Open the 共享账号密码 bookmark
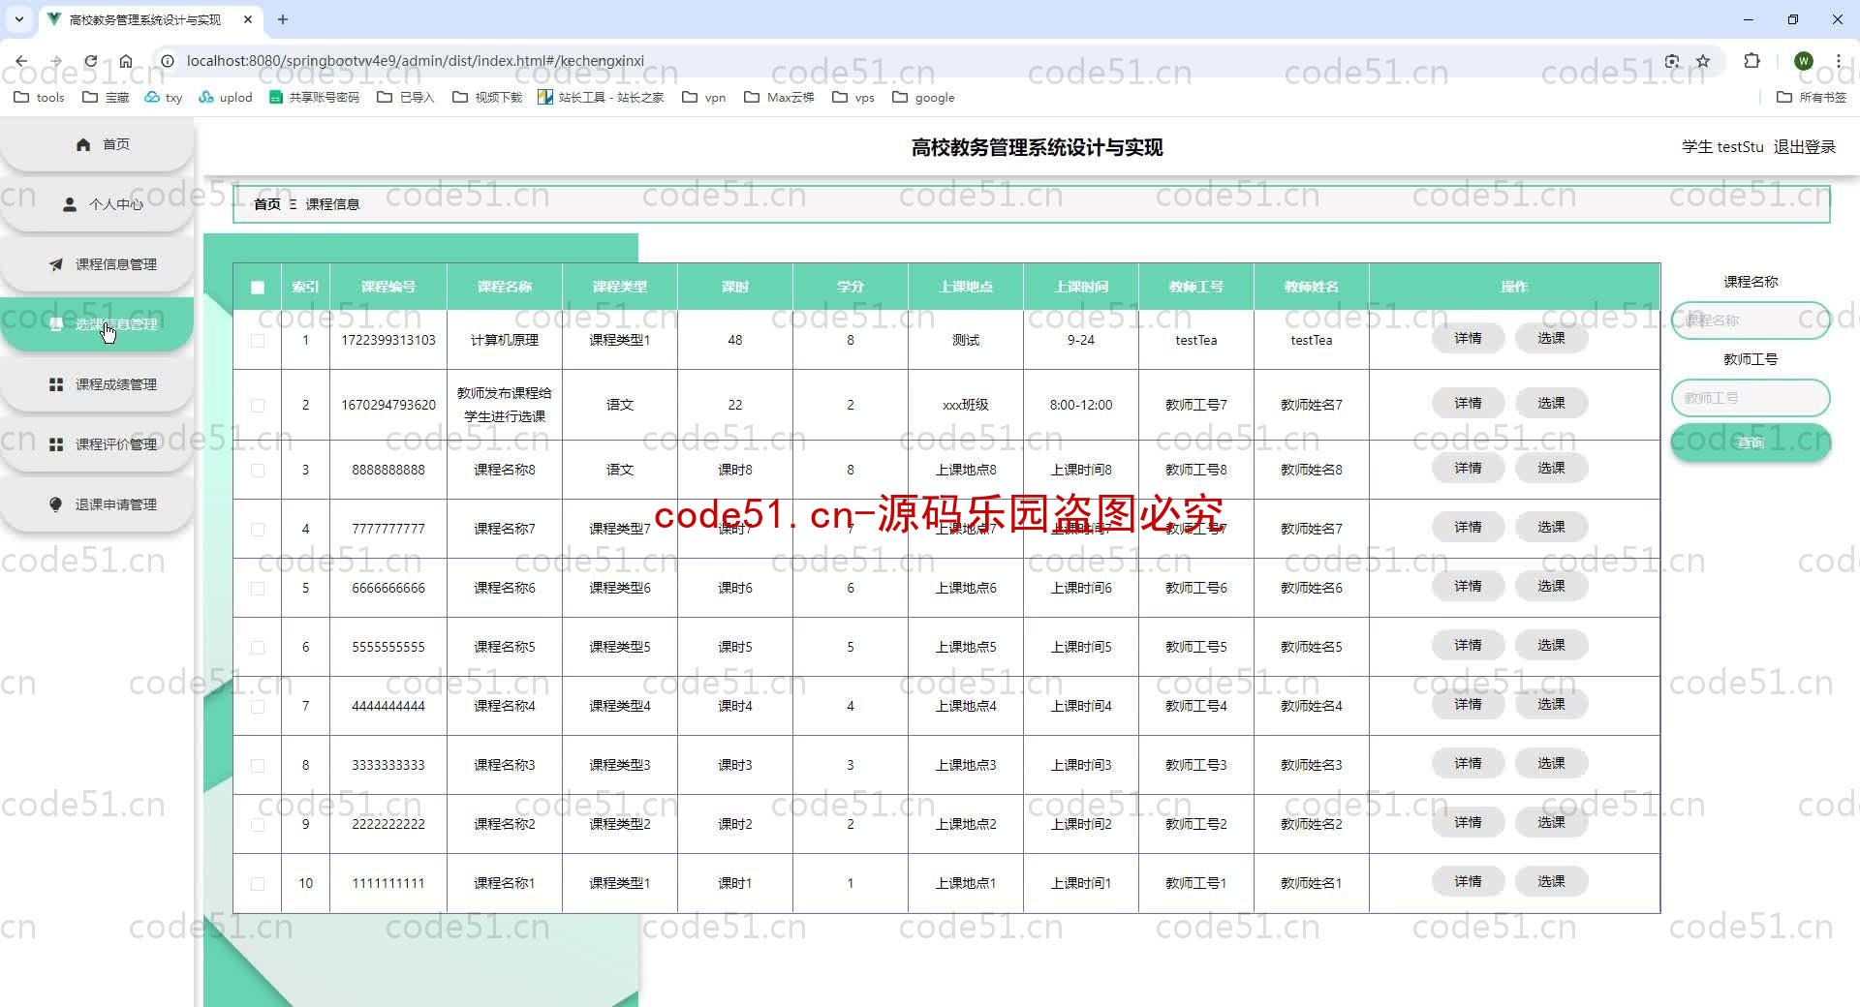 click(314, 97)
